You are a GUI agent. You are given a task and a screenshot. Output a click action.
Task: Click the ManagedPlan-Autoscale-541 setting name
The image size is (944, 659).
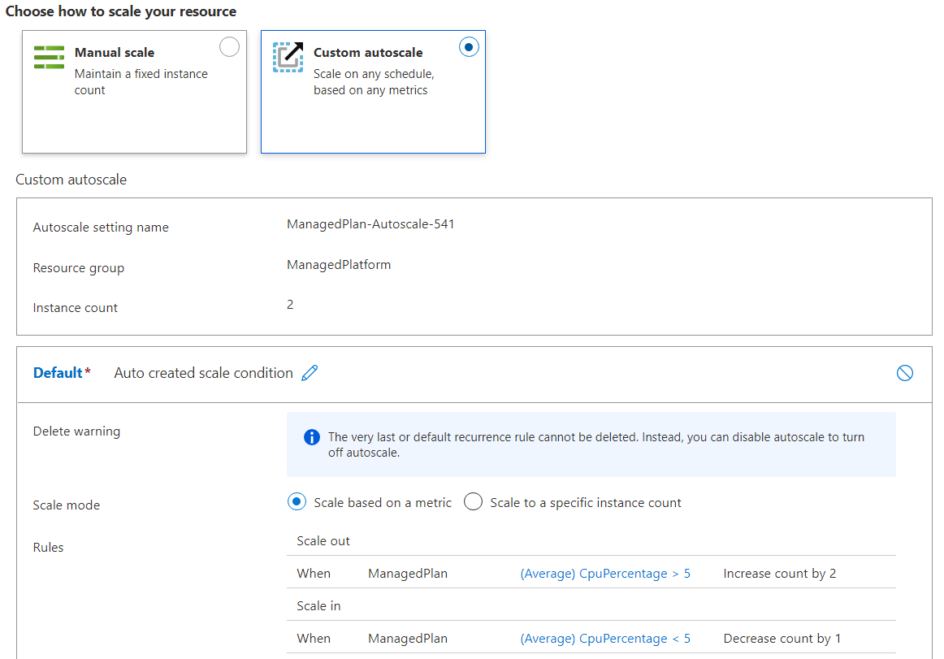370,224
